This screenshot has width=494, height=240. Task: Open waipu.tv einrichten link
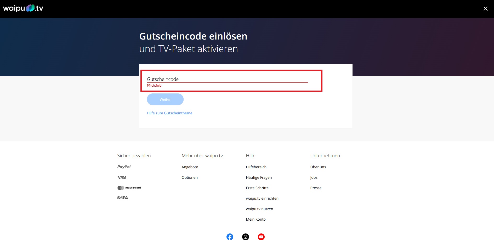262,198
